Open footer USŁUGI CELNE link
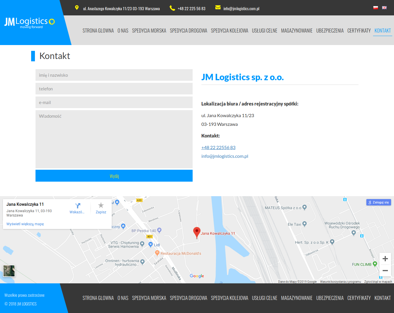 [265, 298]
